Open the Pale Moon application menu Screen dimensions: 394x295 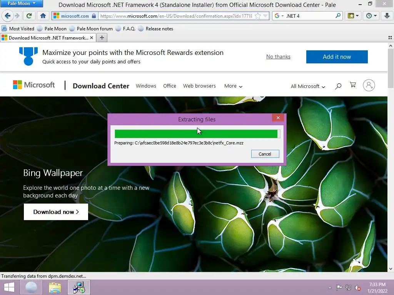point(22,3)
